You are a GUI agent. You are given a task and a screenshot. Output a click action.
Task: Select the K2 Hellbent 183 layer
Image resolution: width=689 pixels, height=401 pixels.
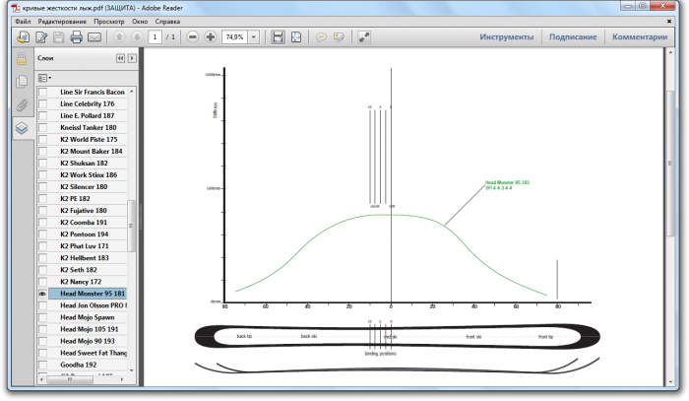point(85,258)
